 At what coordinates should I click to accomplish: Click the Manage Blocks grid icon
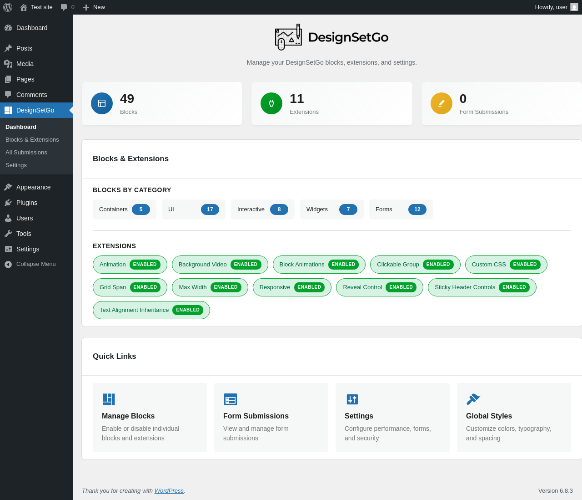click(109, 399)
